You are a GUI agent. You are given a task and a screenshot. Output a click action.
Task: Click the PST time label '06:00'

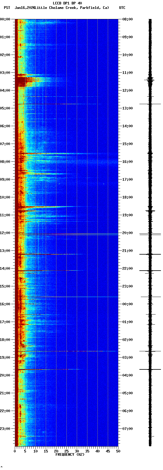click(5, 126)
